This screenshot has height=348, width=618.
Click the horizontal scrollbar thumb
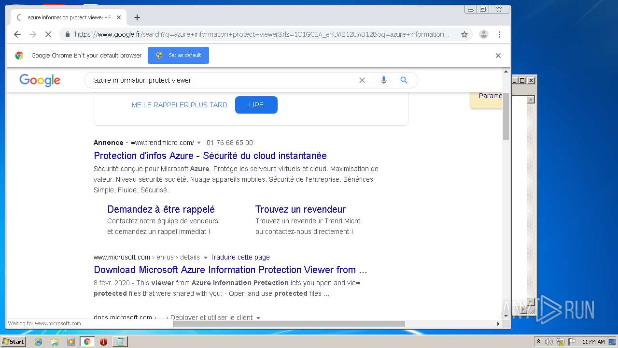pyautogui.click(x=289, y=324)
